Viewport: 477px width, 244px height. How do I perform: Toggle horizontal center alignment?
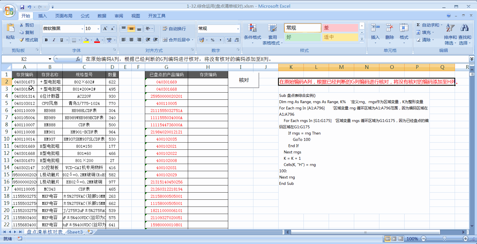pyautogui.click(x=131, y=40)
